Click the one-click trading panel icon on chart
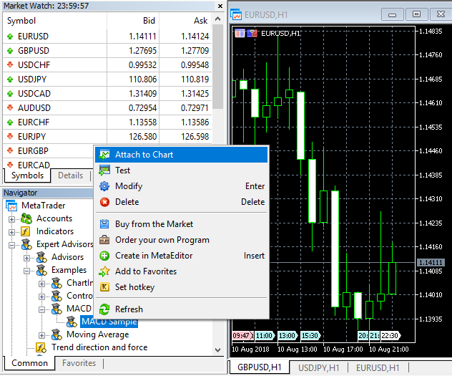 240,34
